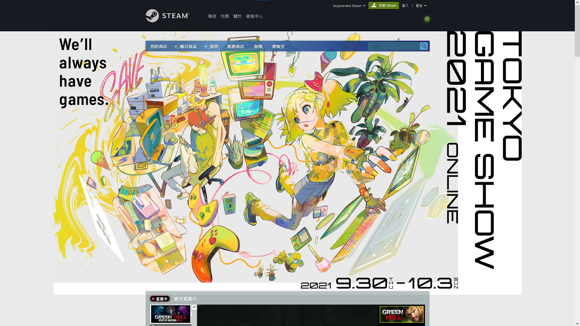Click the green status dot indicator
Image resolution: width=580 pixels, height=326 pixels.
[x=427, y=19]
